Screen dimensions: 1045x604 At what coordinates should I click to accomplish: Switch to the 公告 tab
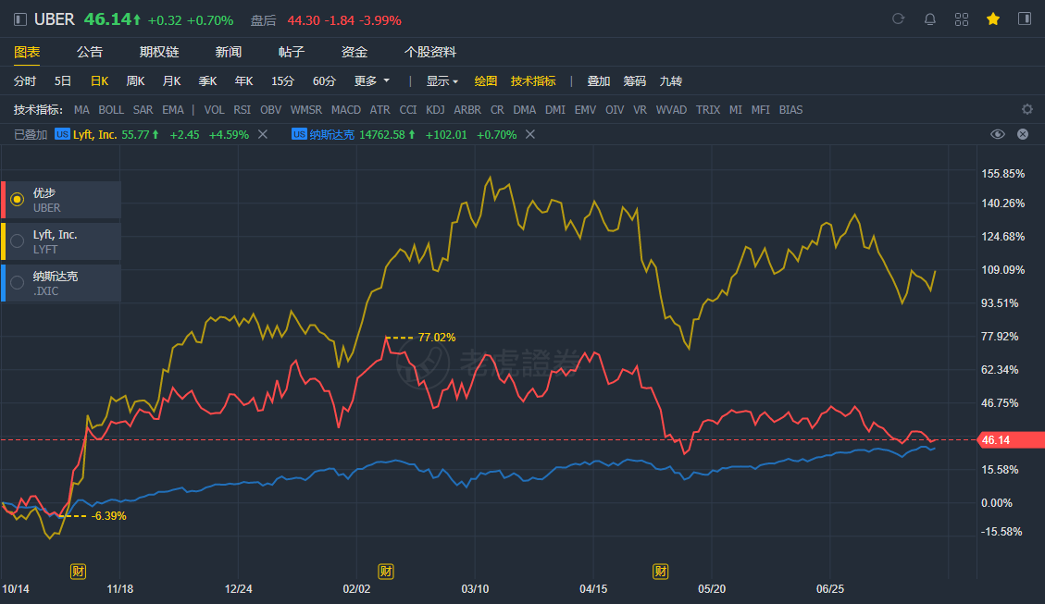(x=89, y=52)
